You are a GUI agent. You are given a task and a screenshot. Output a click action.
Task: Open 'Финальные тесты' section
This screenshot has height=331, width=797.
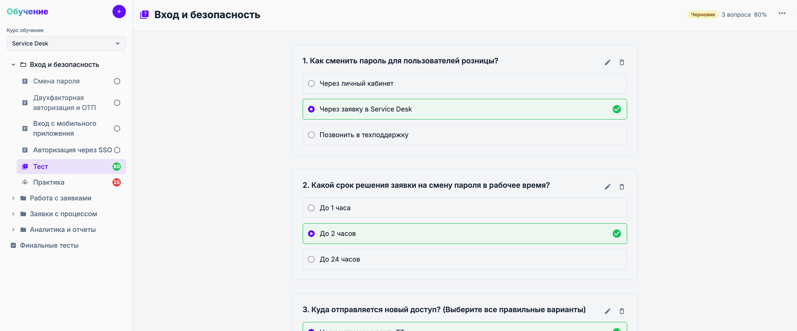[49, 245]
